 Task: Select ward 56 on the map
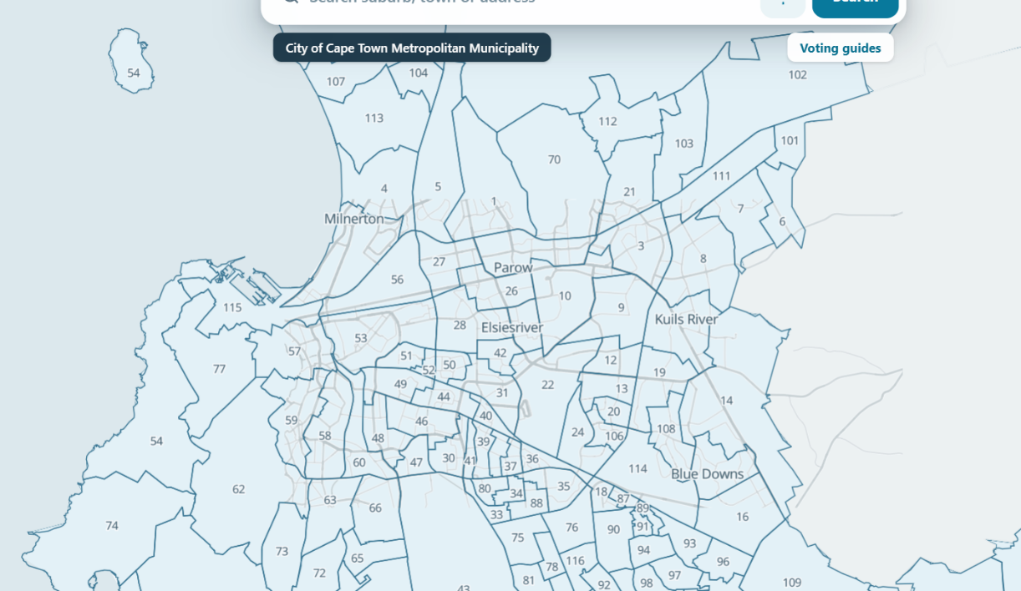point(397,280)
